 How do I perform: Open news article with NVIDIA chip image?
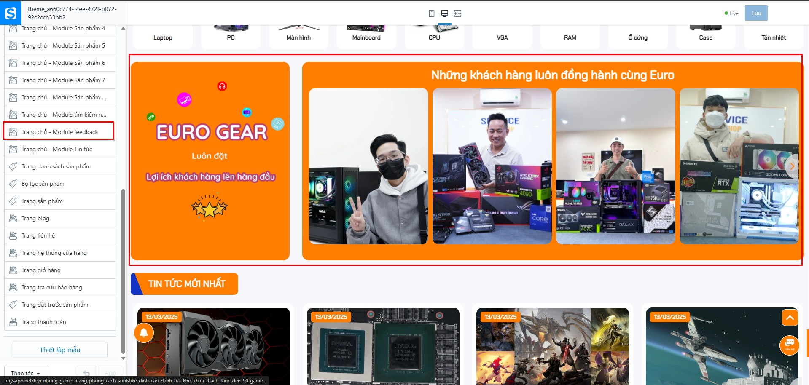(x=383, y=346)
